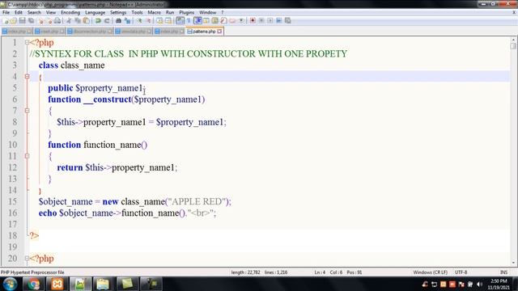This screenshot has height=291, width=518.
Task: Toggle Word Wrap in the toolbar
Action: tap(180, 21)
